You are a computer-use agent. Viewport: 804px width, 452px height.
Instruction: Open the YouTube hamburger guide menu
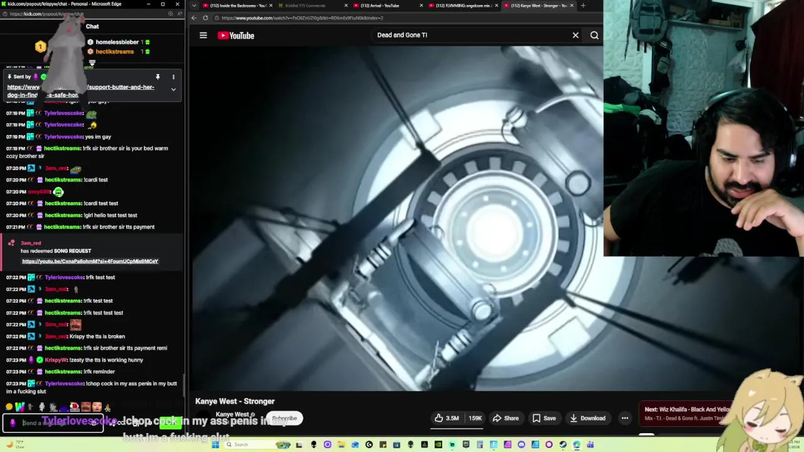pos(203,36)
